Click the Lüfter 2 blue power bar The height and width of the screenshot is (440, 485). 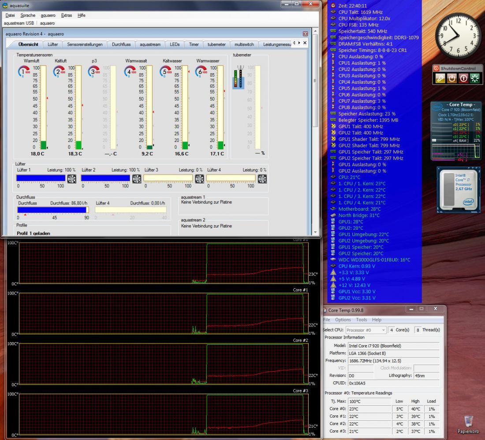[x=105, y=178]
